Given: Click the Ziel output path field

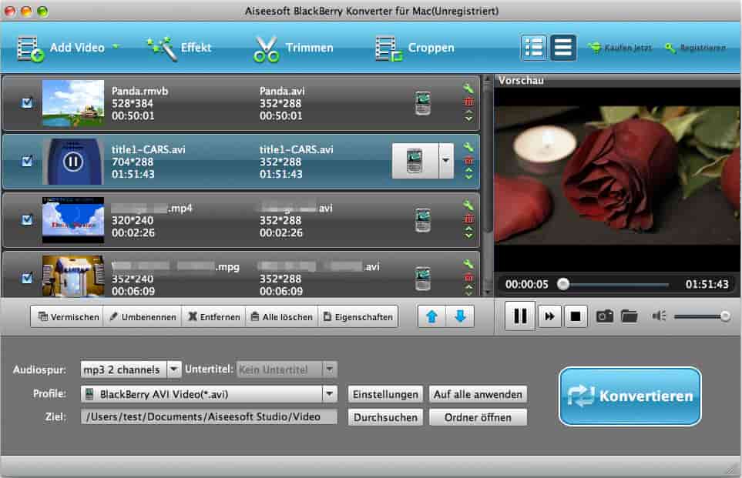Looking at the screenshot, I should [x=209, y=416].
